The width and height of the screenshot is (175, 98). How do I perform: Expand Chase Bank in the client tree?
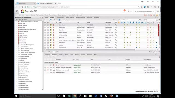[17, 24]
